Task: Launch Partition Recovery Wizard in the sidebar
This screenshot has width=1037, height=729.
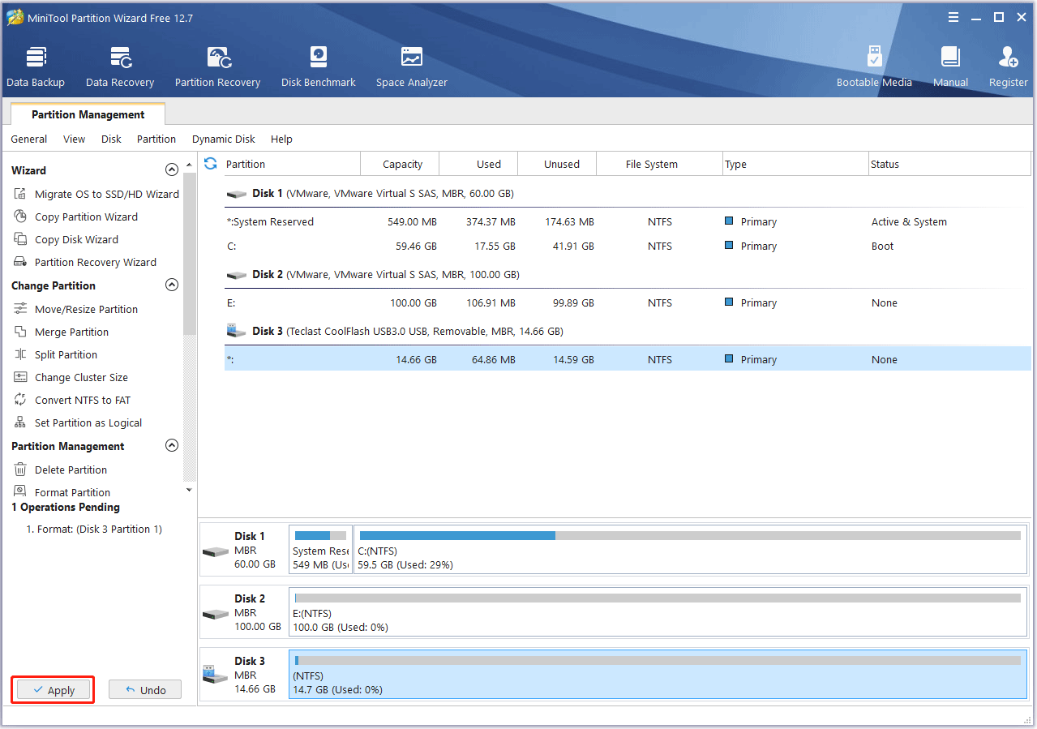Action: pos(85,262)
